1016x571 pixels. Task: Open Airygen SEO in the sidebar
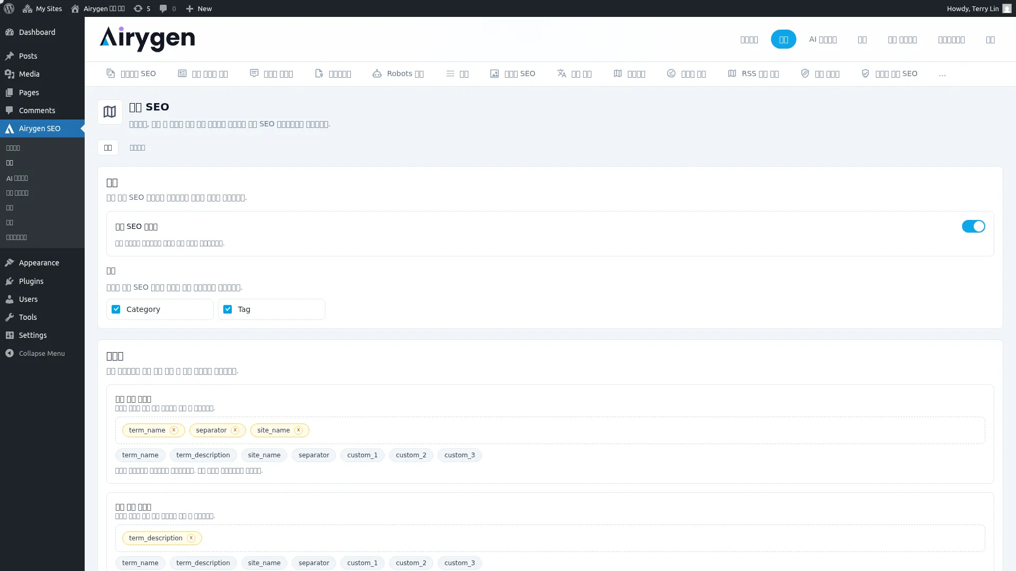pyautogui.click(x=42, y=128)
